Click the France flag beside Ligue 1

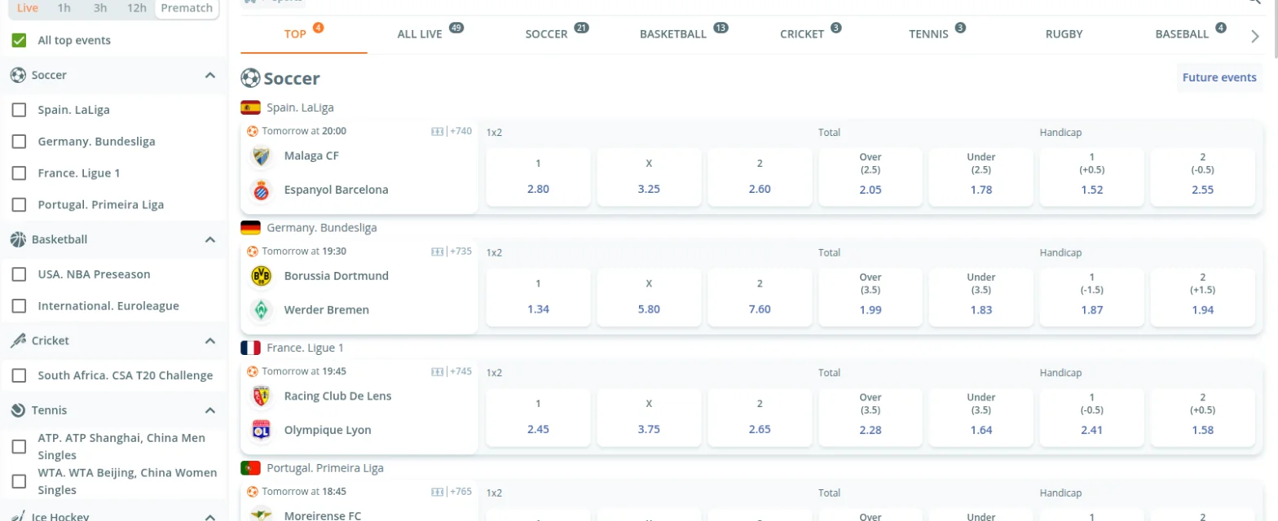tap(250, 348)
